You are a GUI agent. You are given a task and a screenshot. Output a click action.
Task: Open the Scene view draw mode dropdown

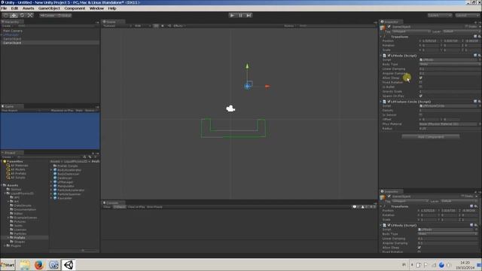click(117, 26)
